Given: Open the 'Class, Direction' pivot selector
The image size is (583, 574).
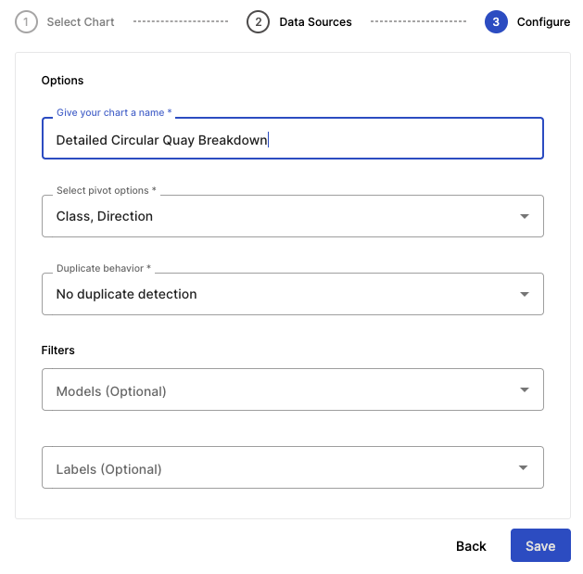Looking at the screenshot, I should 278,216.
